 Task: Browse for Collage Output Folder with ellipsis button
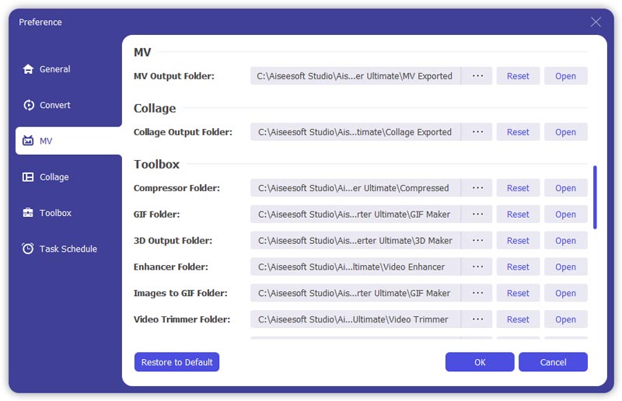pyautogui.click(x=477, y=131)
